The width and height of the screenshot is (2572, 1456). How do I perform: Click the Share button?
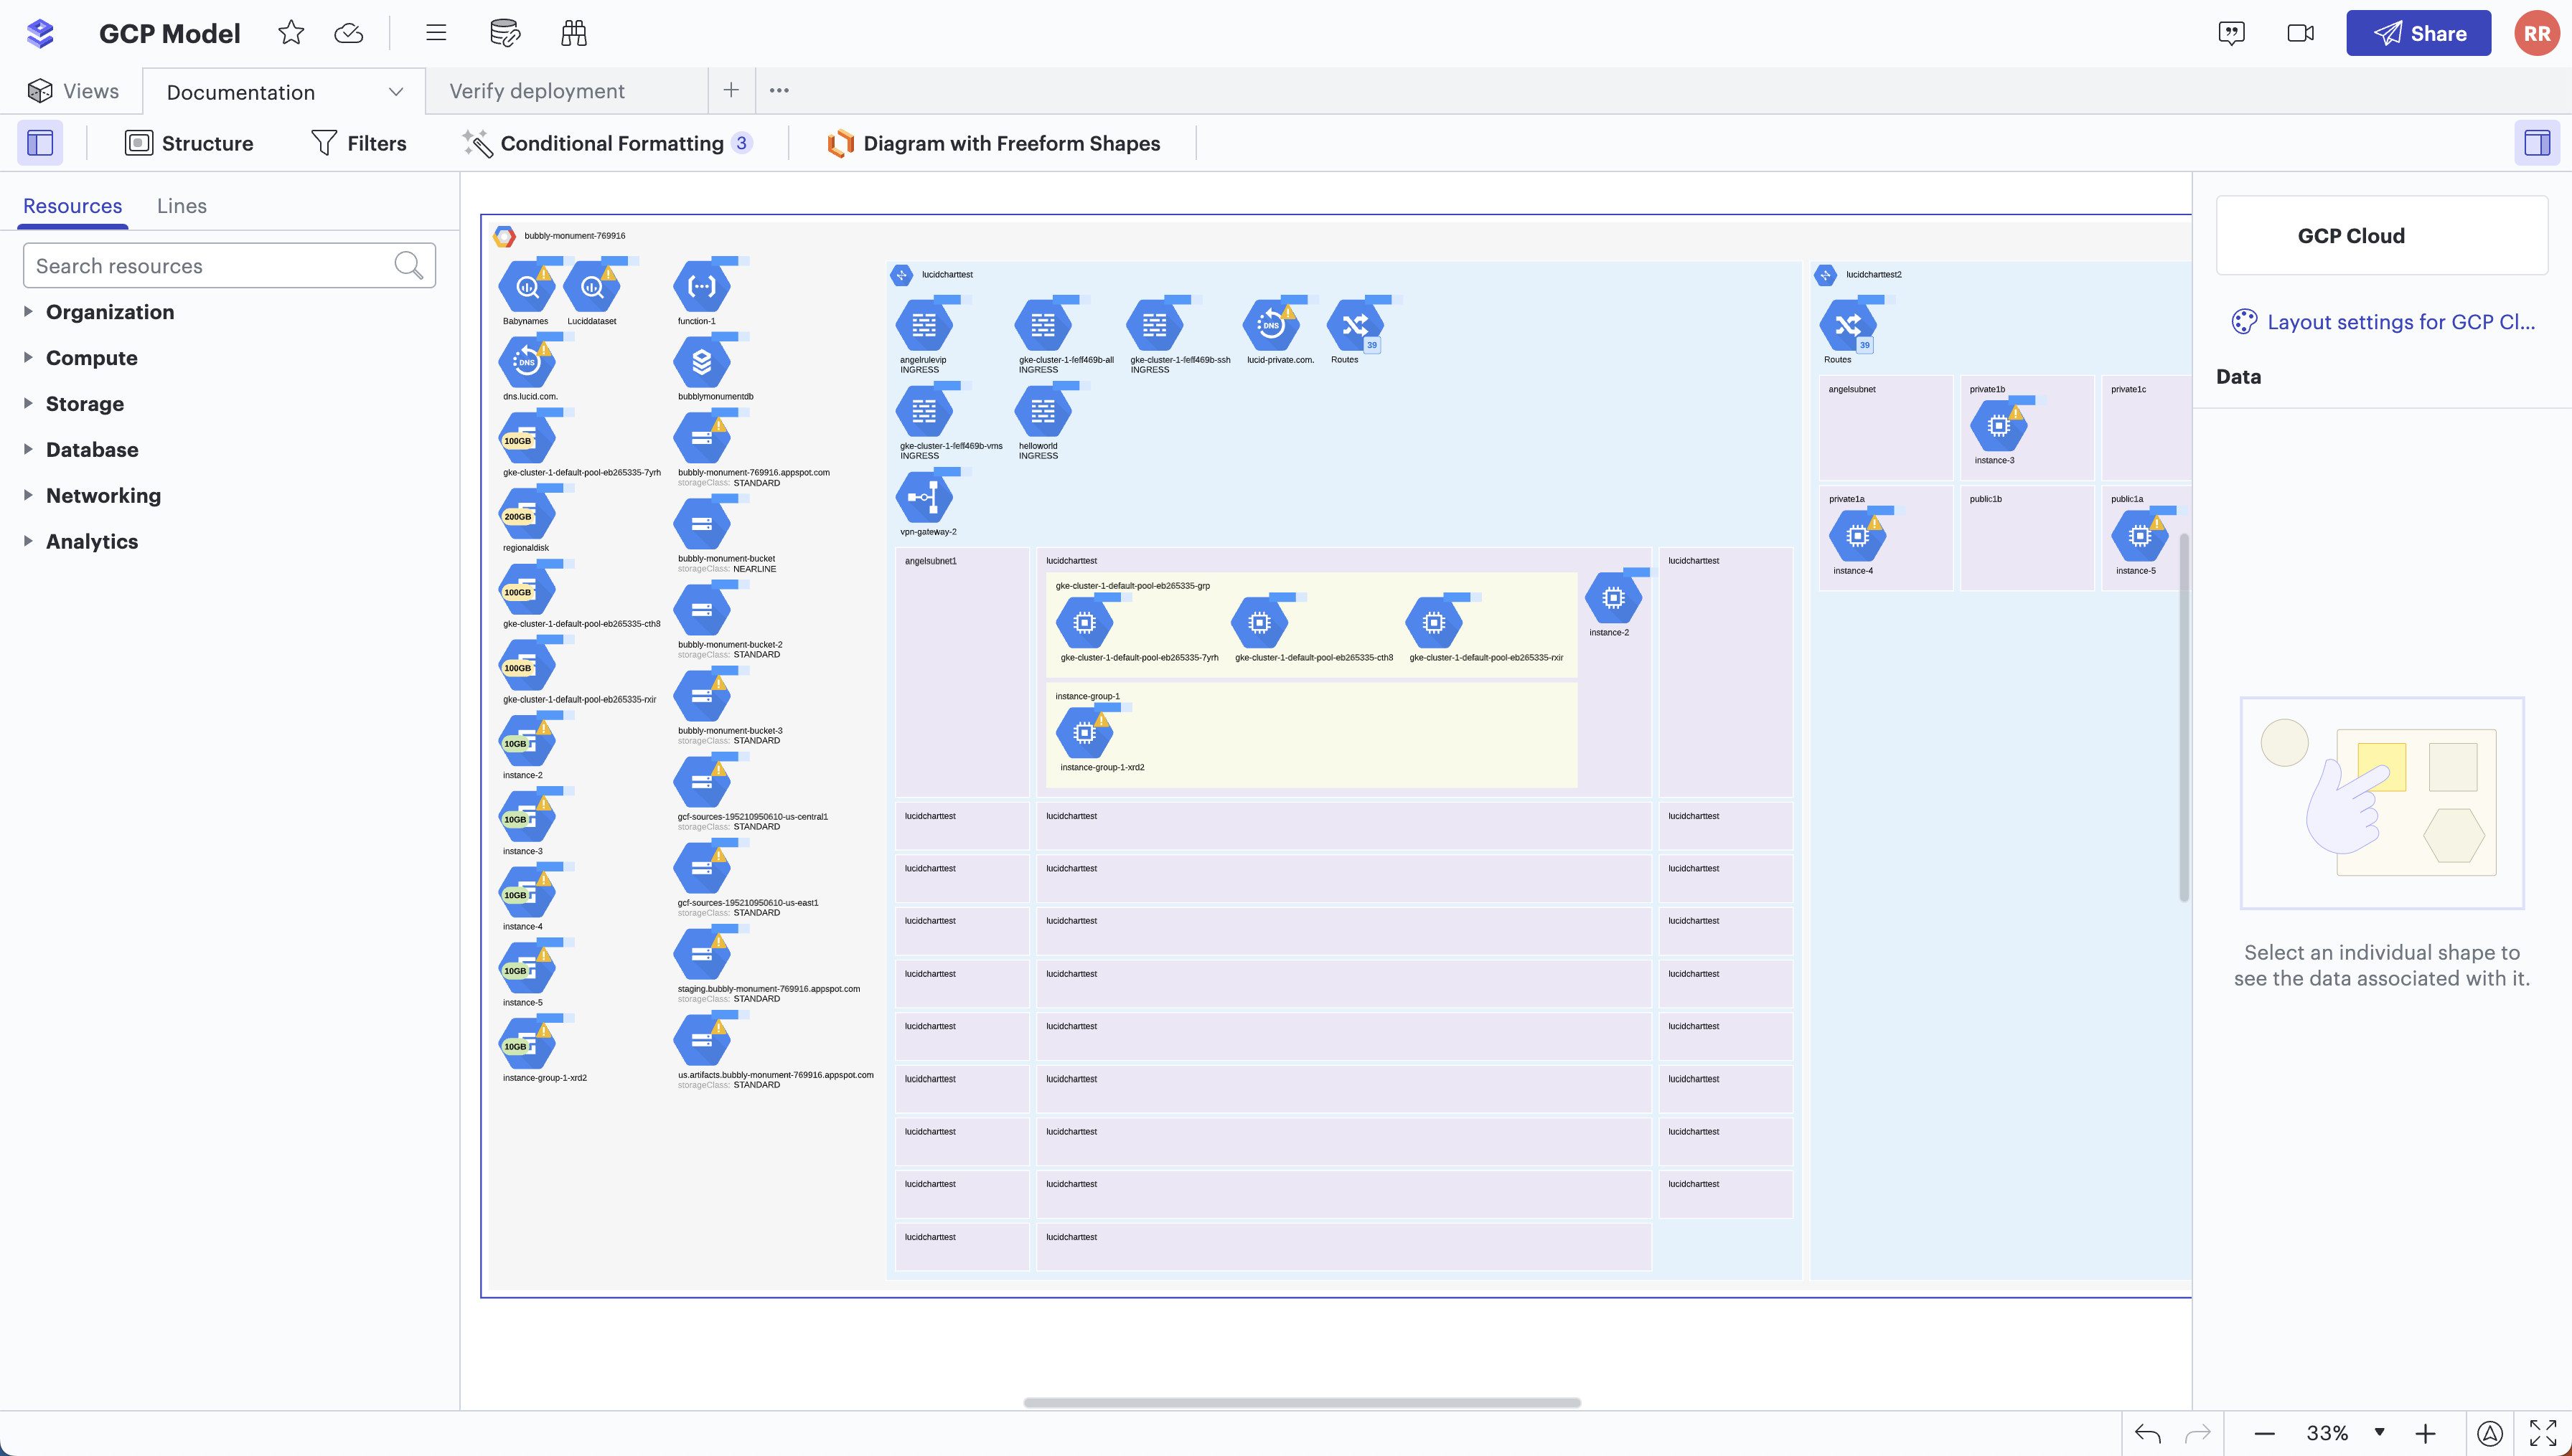tap(2418, 33)
